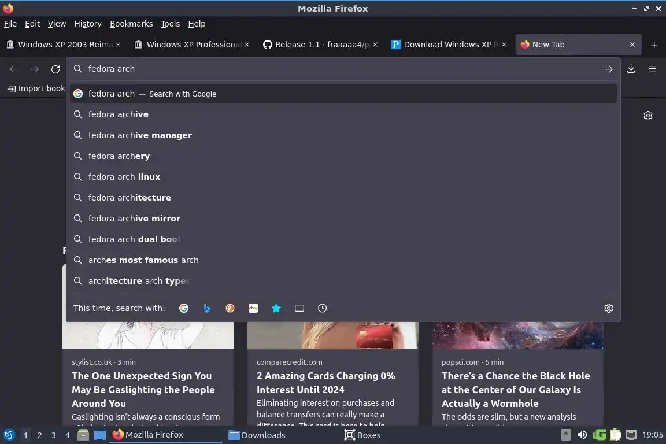The width and height of the screenshot is (666, 444).
Task: Search open tabs with tabs icon
Action: (x=299, y=308)
